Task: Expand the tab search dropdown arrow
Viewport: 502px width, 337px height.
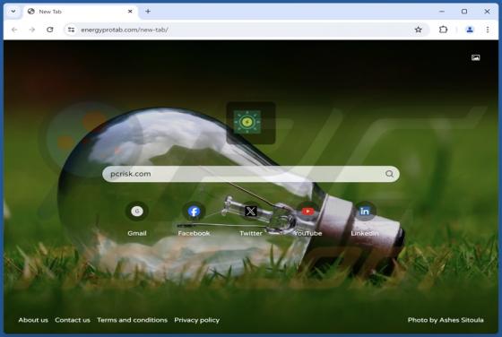Action: pyautogui.click(x=13, y=12)
